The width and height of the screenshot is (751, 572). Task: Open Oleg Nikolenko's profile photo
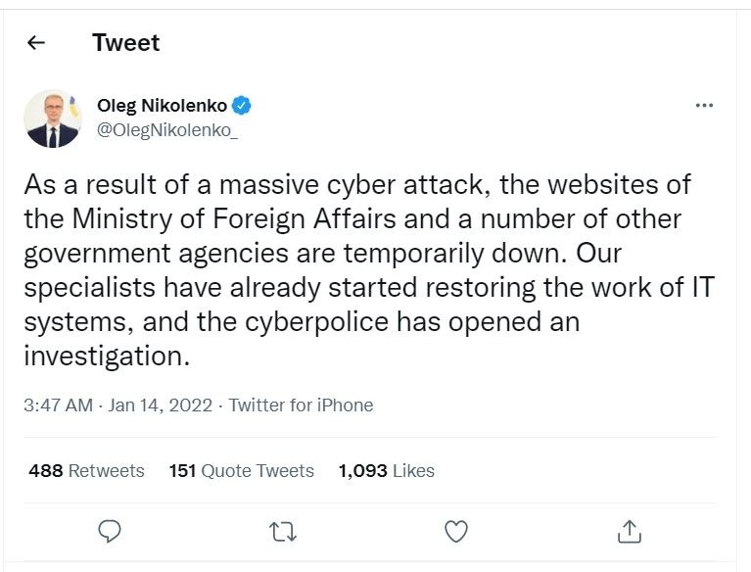click(52, 119)
